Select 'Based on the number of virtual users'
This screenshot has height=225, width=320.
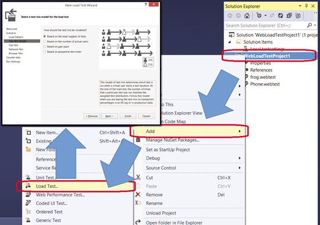tap(44, 41)
